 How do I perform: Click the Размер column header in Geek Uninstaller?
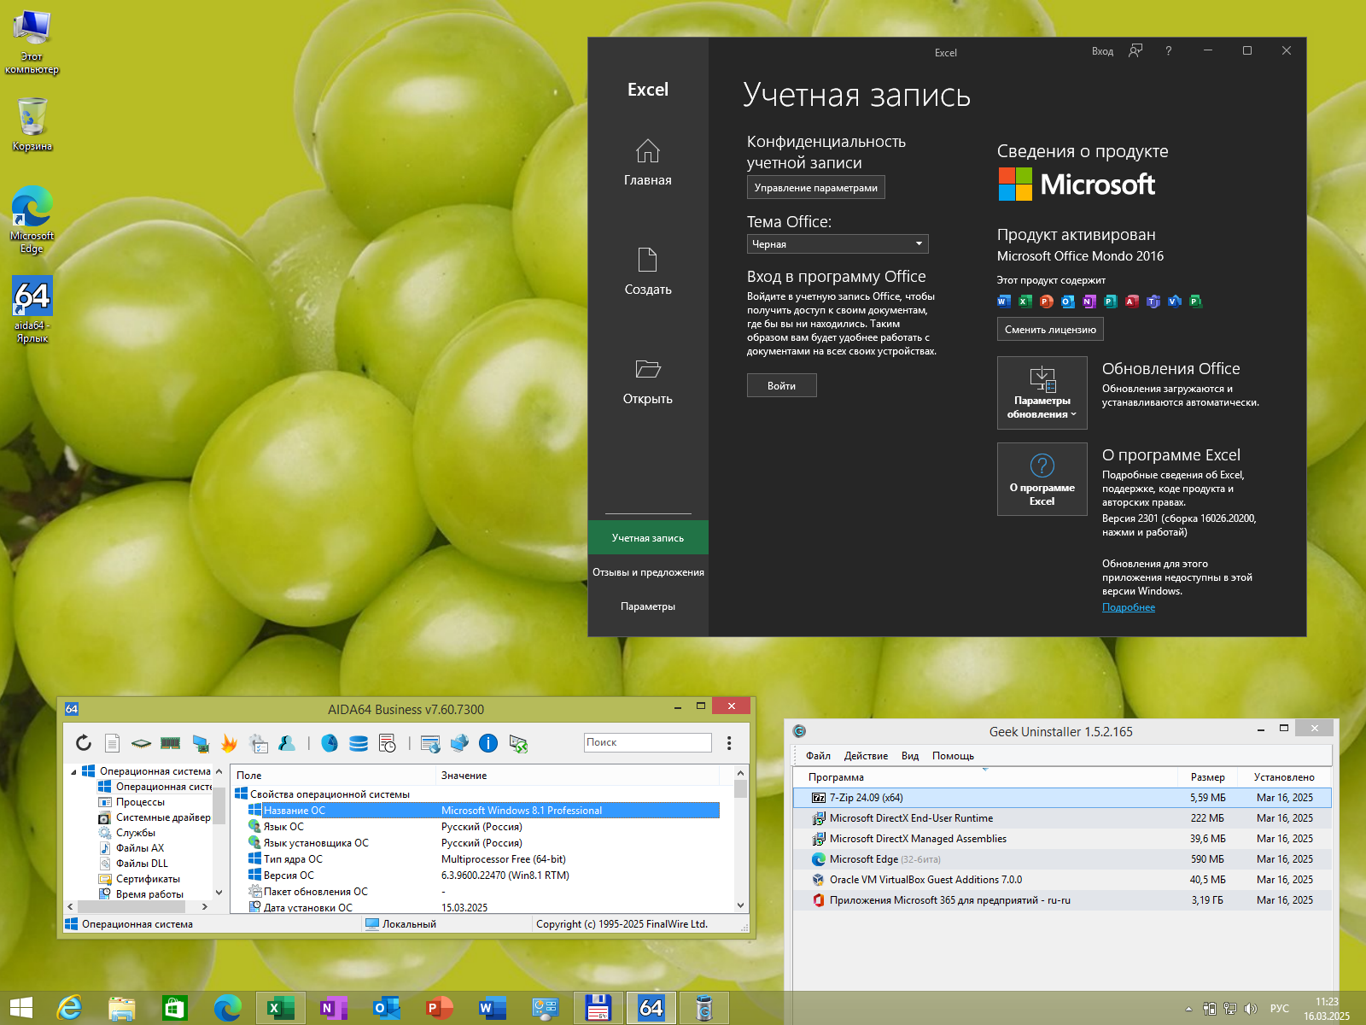pos(1207,777)
